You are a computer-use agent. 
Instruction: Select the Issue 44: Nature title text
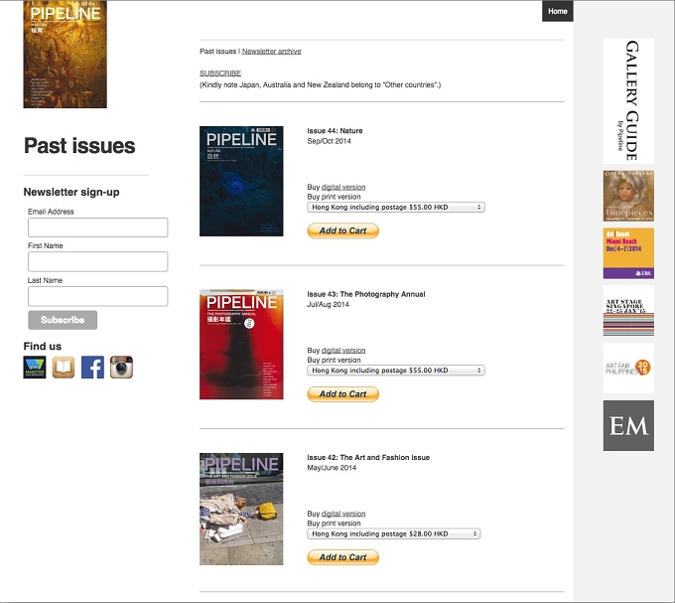pos(335,131)
